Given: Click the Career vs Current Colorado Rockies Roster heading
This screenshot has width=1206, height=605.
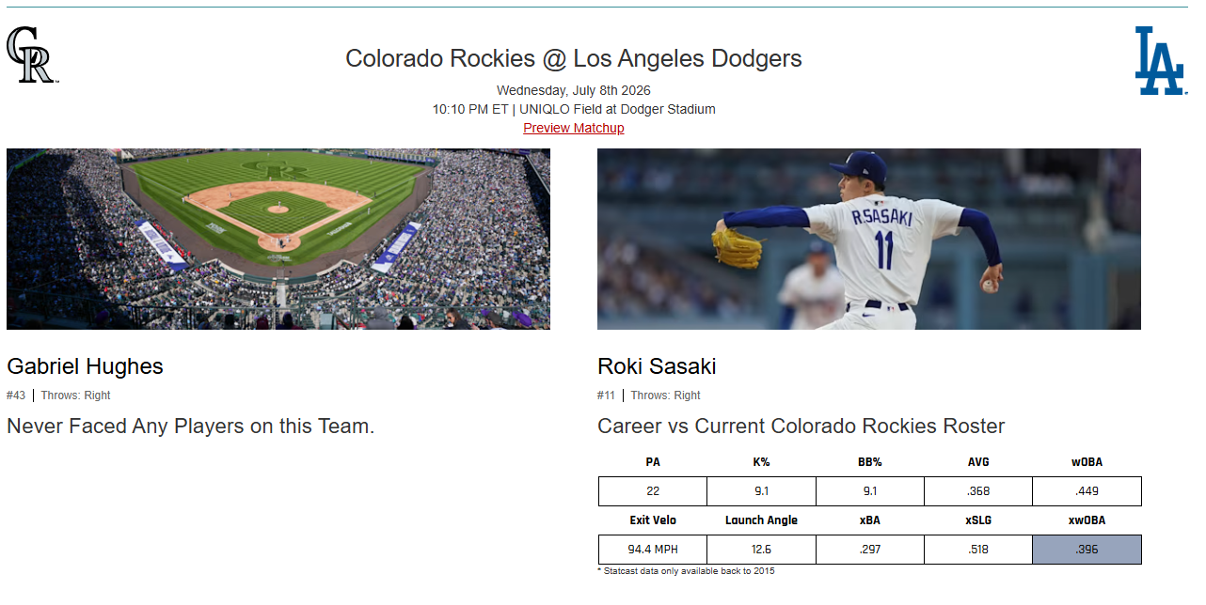Looking at the screenshot, I should pos(801,427).
